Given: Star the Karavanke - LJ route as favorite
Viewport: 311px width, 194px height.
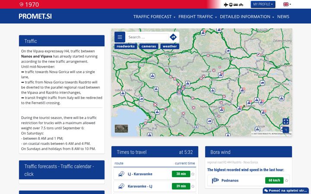Looking at the screenshot, I should click(193, 186).
